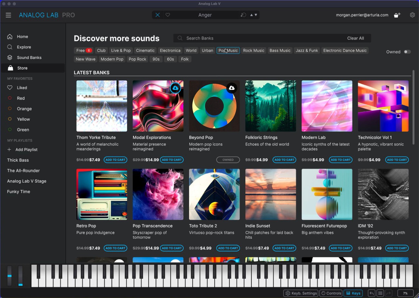This screenshot has width=419, height=298.
Task: Click the undo arrow icon
Action: 371,293
